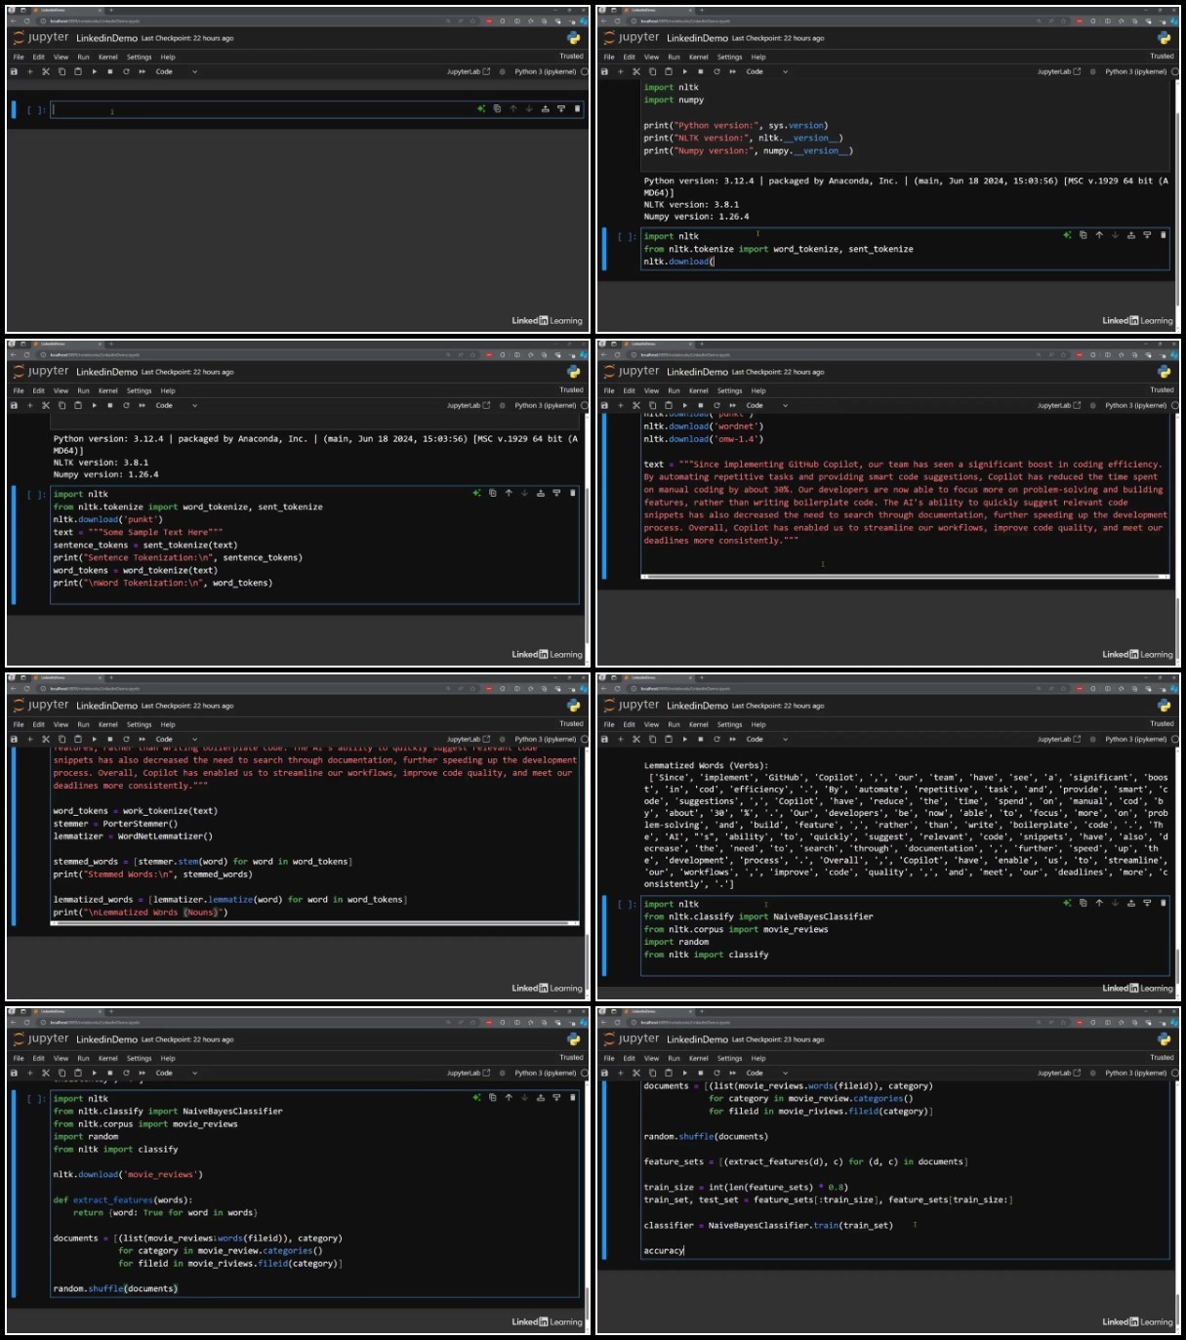The image size is (1186, 1340).
Task: Plus insert-cell icon in the 'accuracy' pane toolbar
Action: coord(620,1073)
